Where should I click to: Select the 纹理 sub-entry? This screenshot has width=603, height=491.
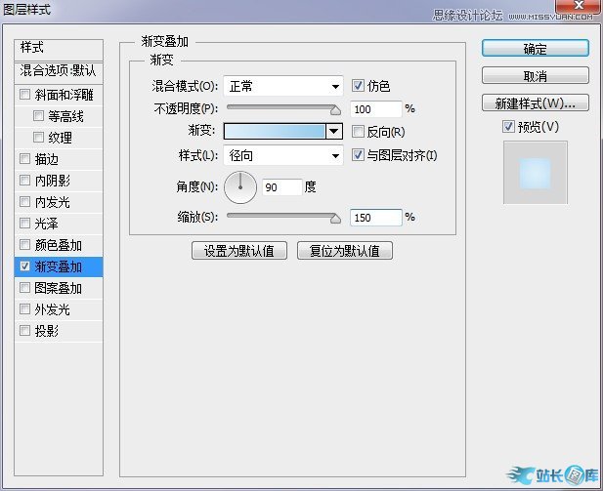59,138
